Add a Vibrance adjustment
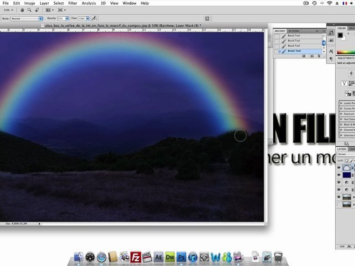The image size is (355, 266). [x=344, y=83]
